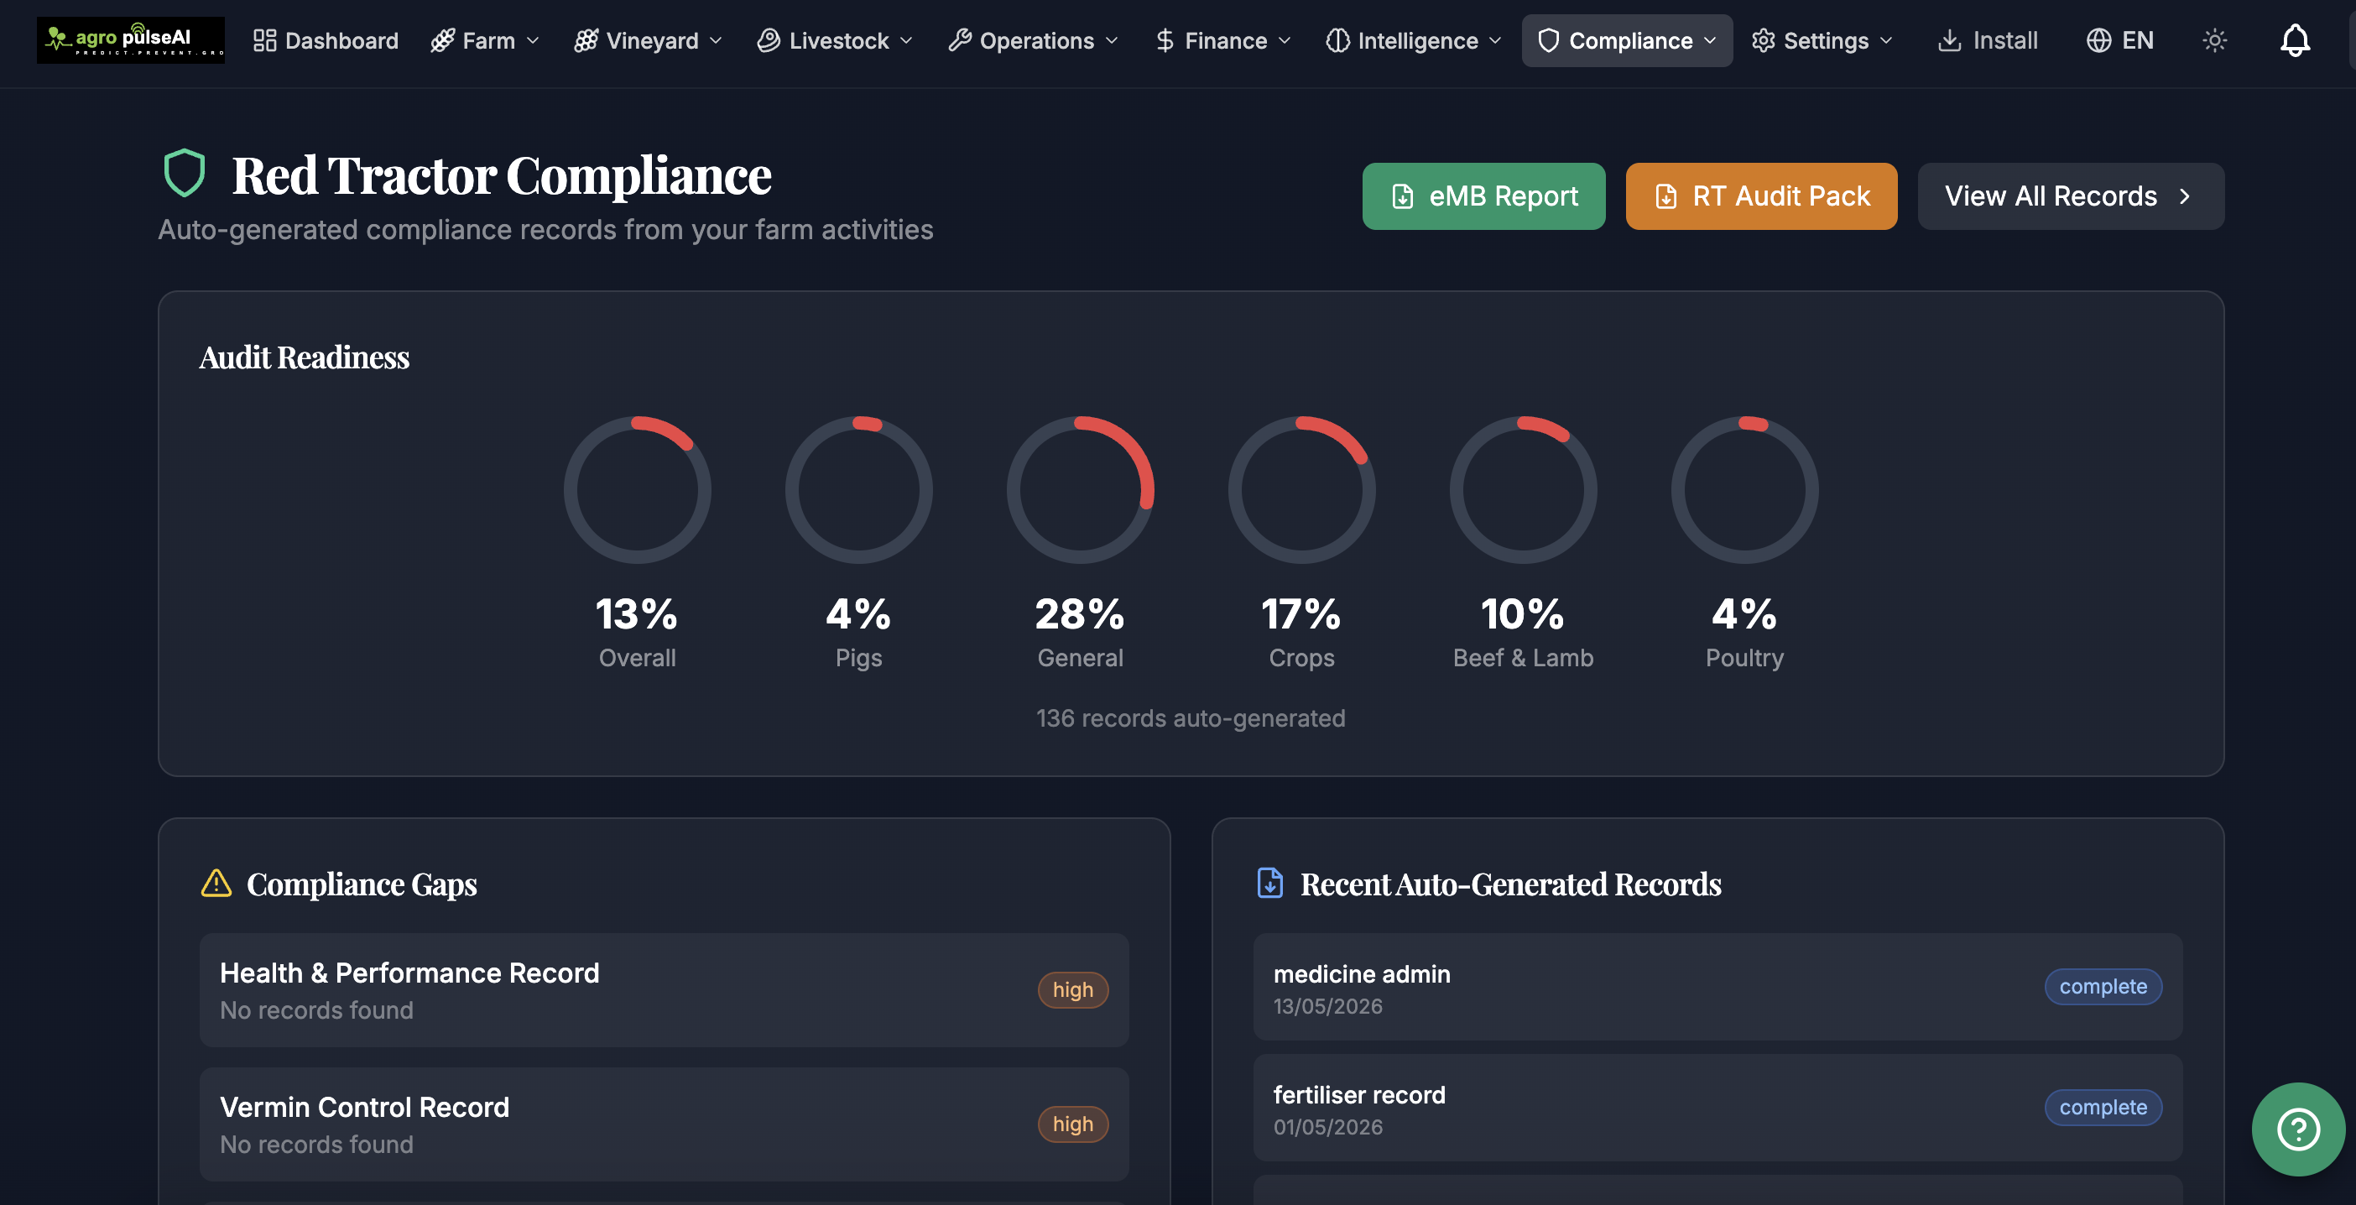The image size is (2356, 1205).
Task: Click the Vineyard grape icon
Action: pos(586,40)
